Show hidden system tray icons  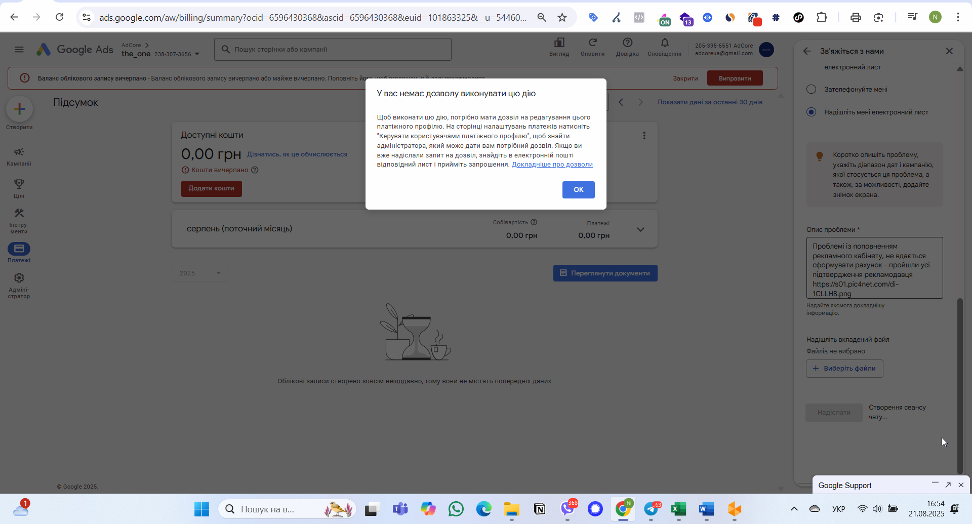pos(794,509)
